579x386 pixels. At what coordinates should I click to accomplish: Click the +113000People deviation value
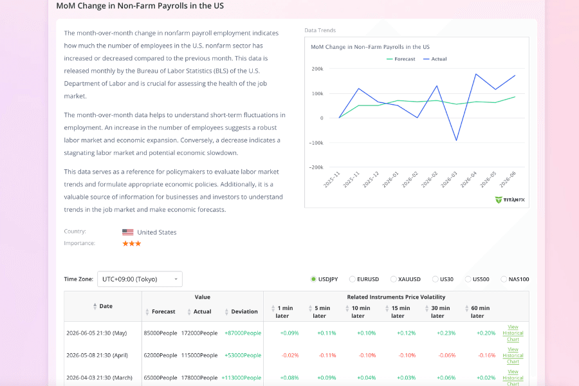pos(241,378)
